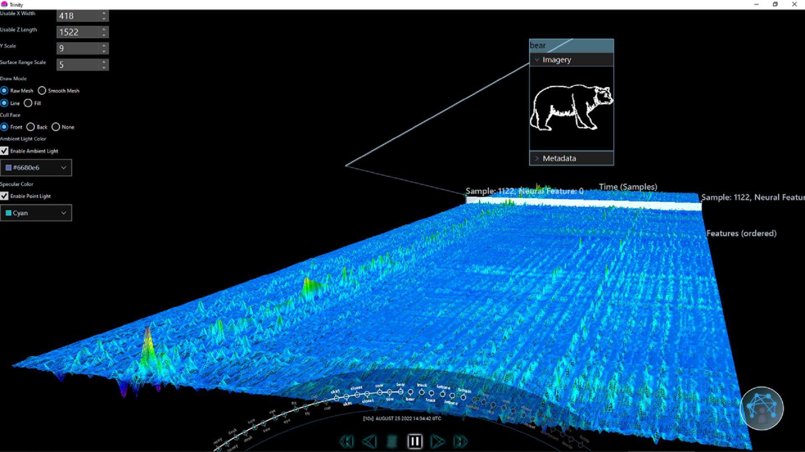Click the Trinity app icon in title bar
This screenshot has width=805, height=452.
tap(4, 4)
